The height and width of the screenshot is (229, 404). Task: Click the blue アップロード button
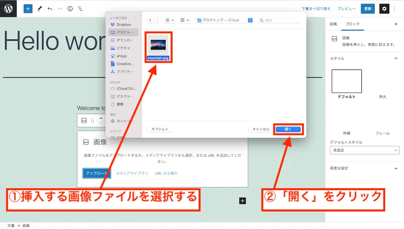96,173
